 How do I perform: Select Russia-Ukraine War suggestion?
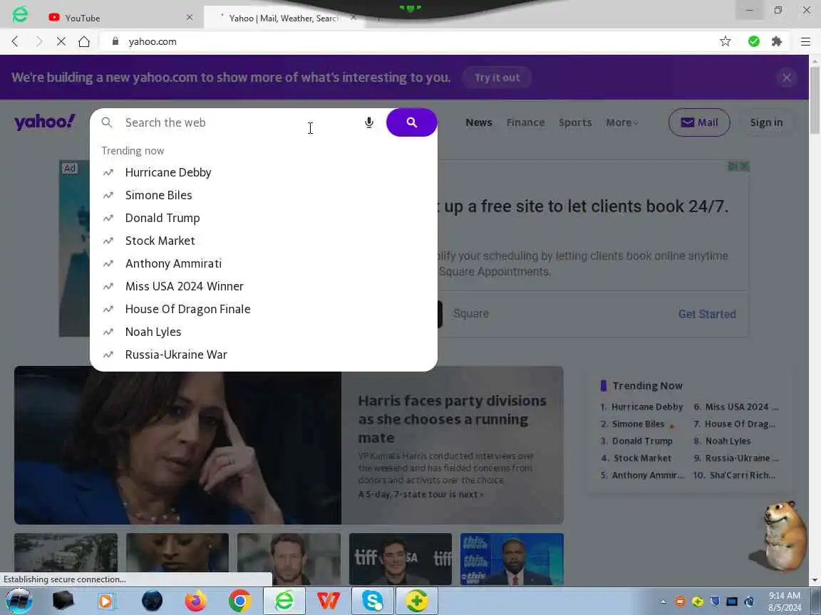tap(264, 354)
